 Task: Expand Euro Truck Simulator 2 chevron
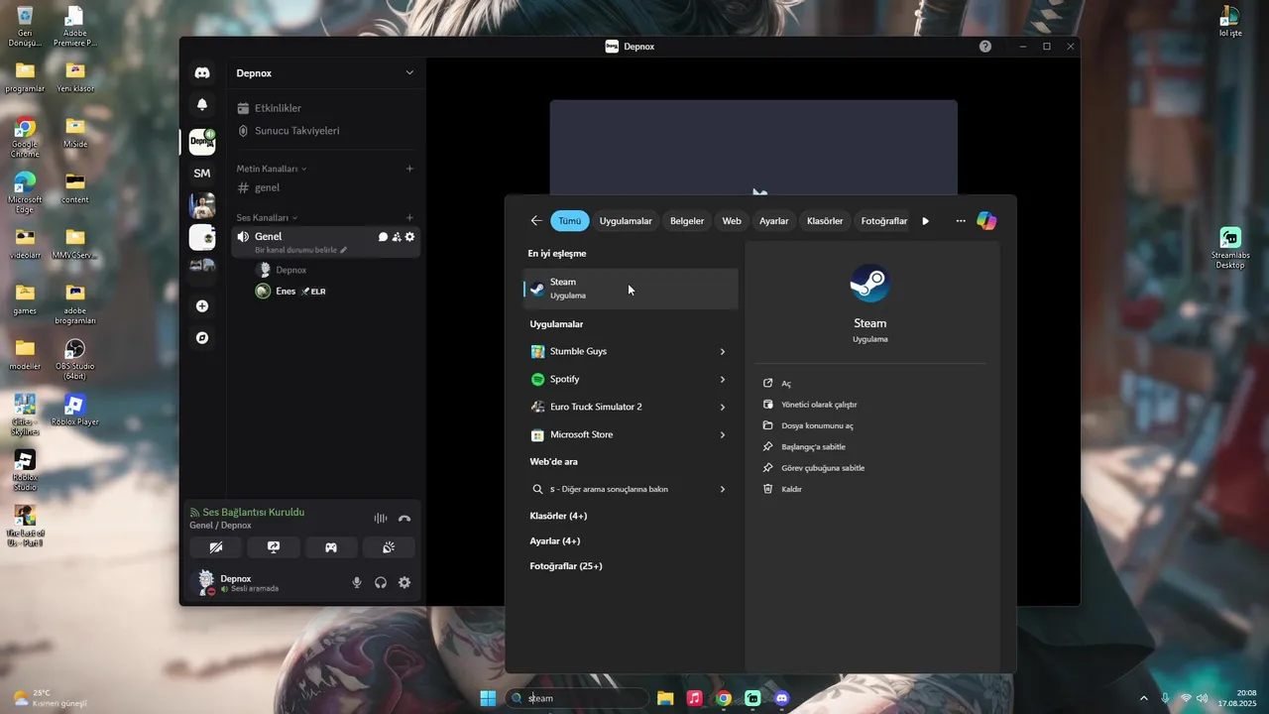coord(723,408)
